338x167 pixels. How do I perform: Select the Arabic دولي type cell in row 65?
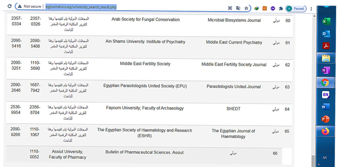coord(275,131)
